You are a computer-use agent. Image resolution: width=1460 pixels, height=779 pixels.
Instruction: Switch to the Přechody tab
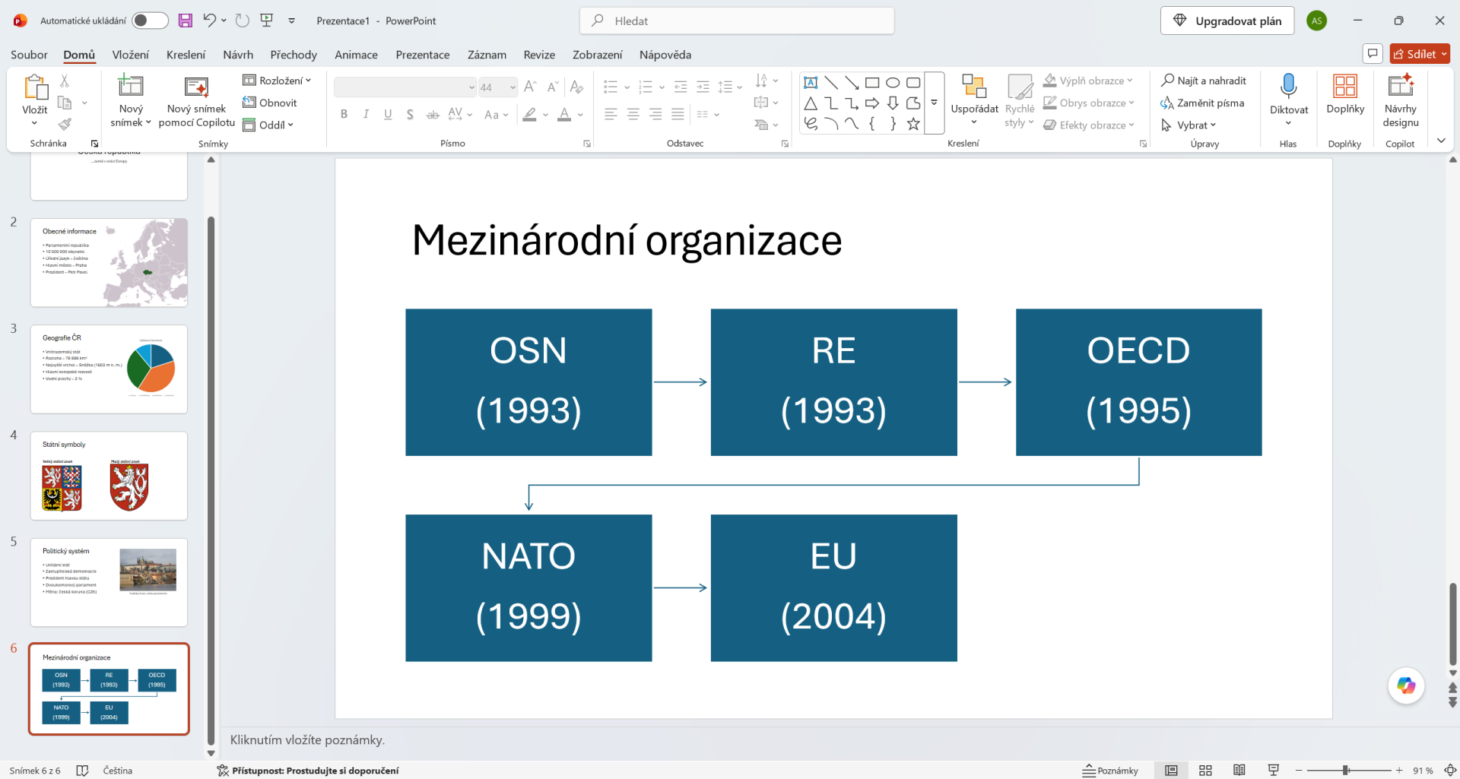294,55
